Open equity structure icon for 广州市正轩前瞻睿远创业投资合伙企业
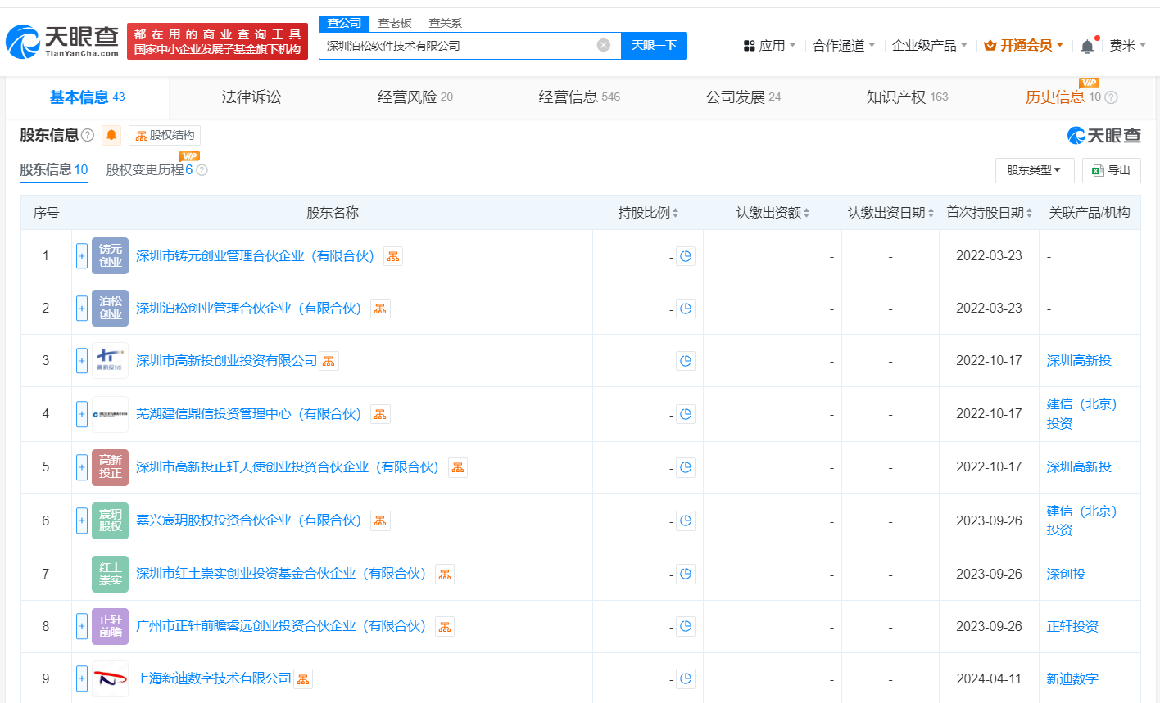This screenshot has width=1160, height=703. (445, 626)
